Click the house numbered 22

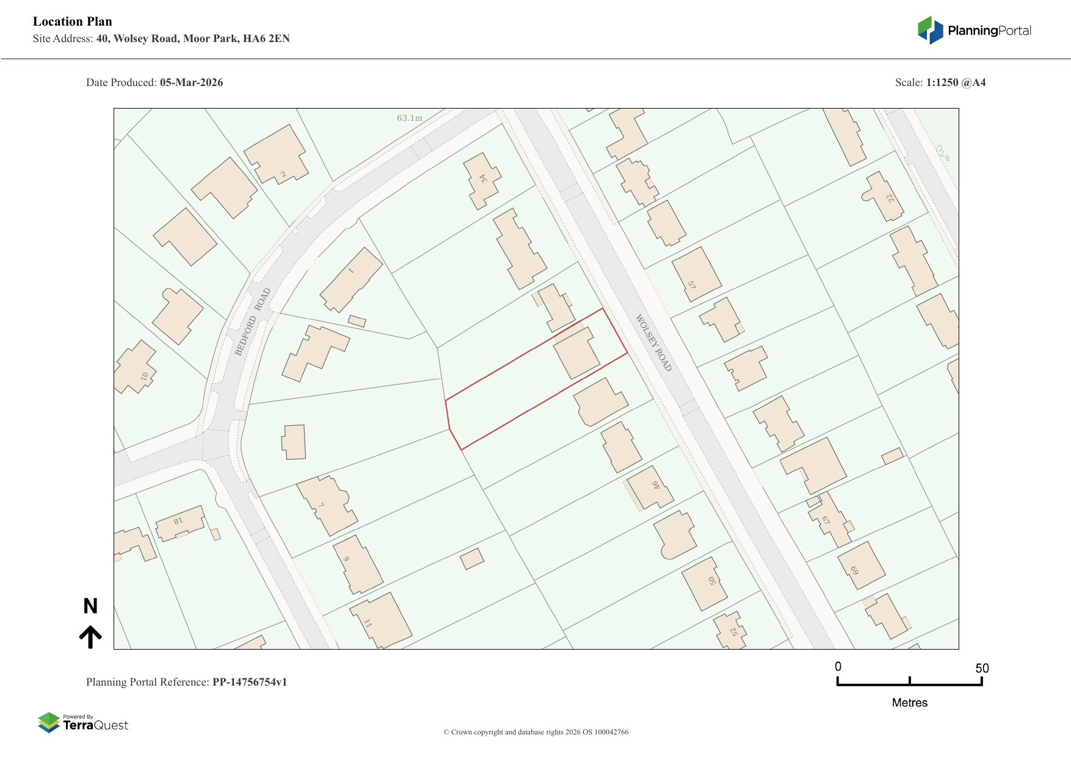coord(885,195)
